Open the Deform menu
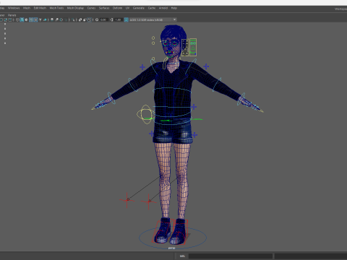This screenshot has width=347, height=260. coord(117,8)
